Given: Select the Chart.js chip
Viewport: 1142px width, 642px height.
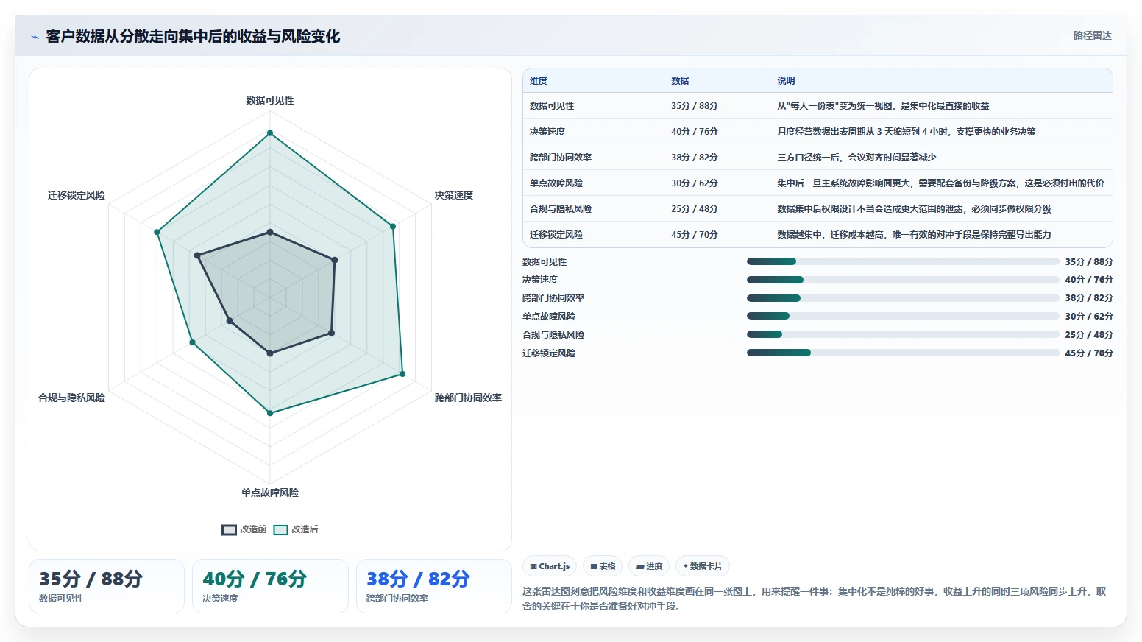Looking at the screenshot, I should click(550, 566).
